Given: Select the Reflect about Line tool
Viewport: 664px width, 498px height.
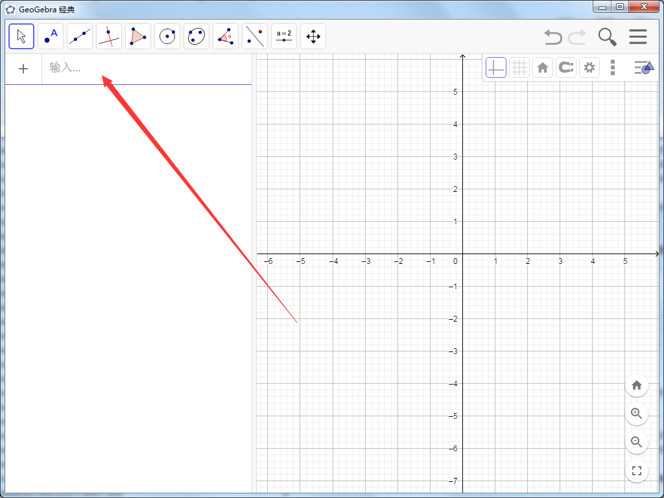Looking at the screenshot, I should click(254, 36).
